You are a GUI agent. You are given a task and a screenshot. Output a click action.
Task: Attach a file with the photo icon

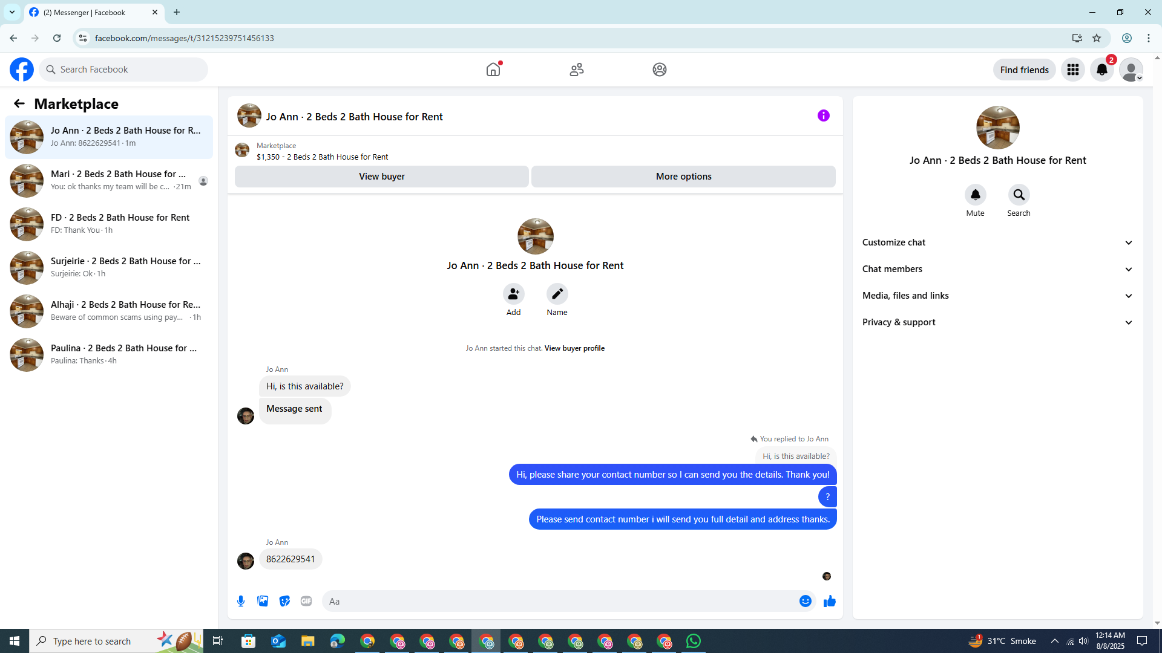click(x=263, y=601)
